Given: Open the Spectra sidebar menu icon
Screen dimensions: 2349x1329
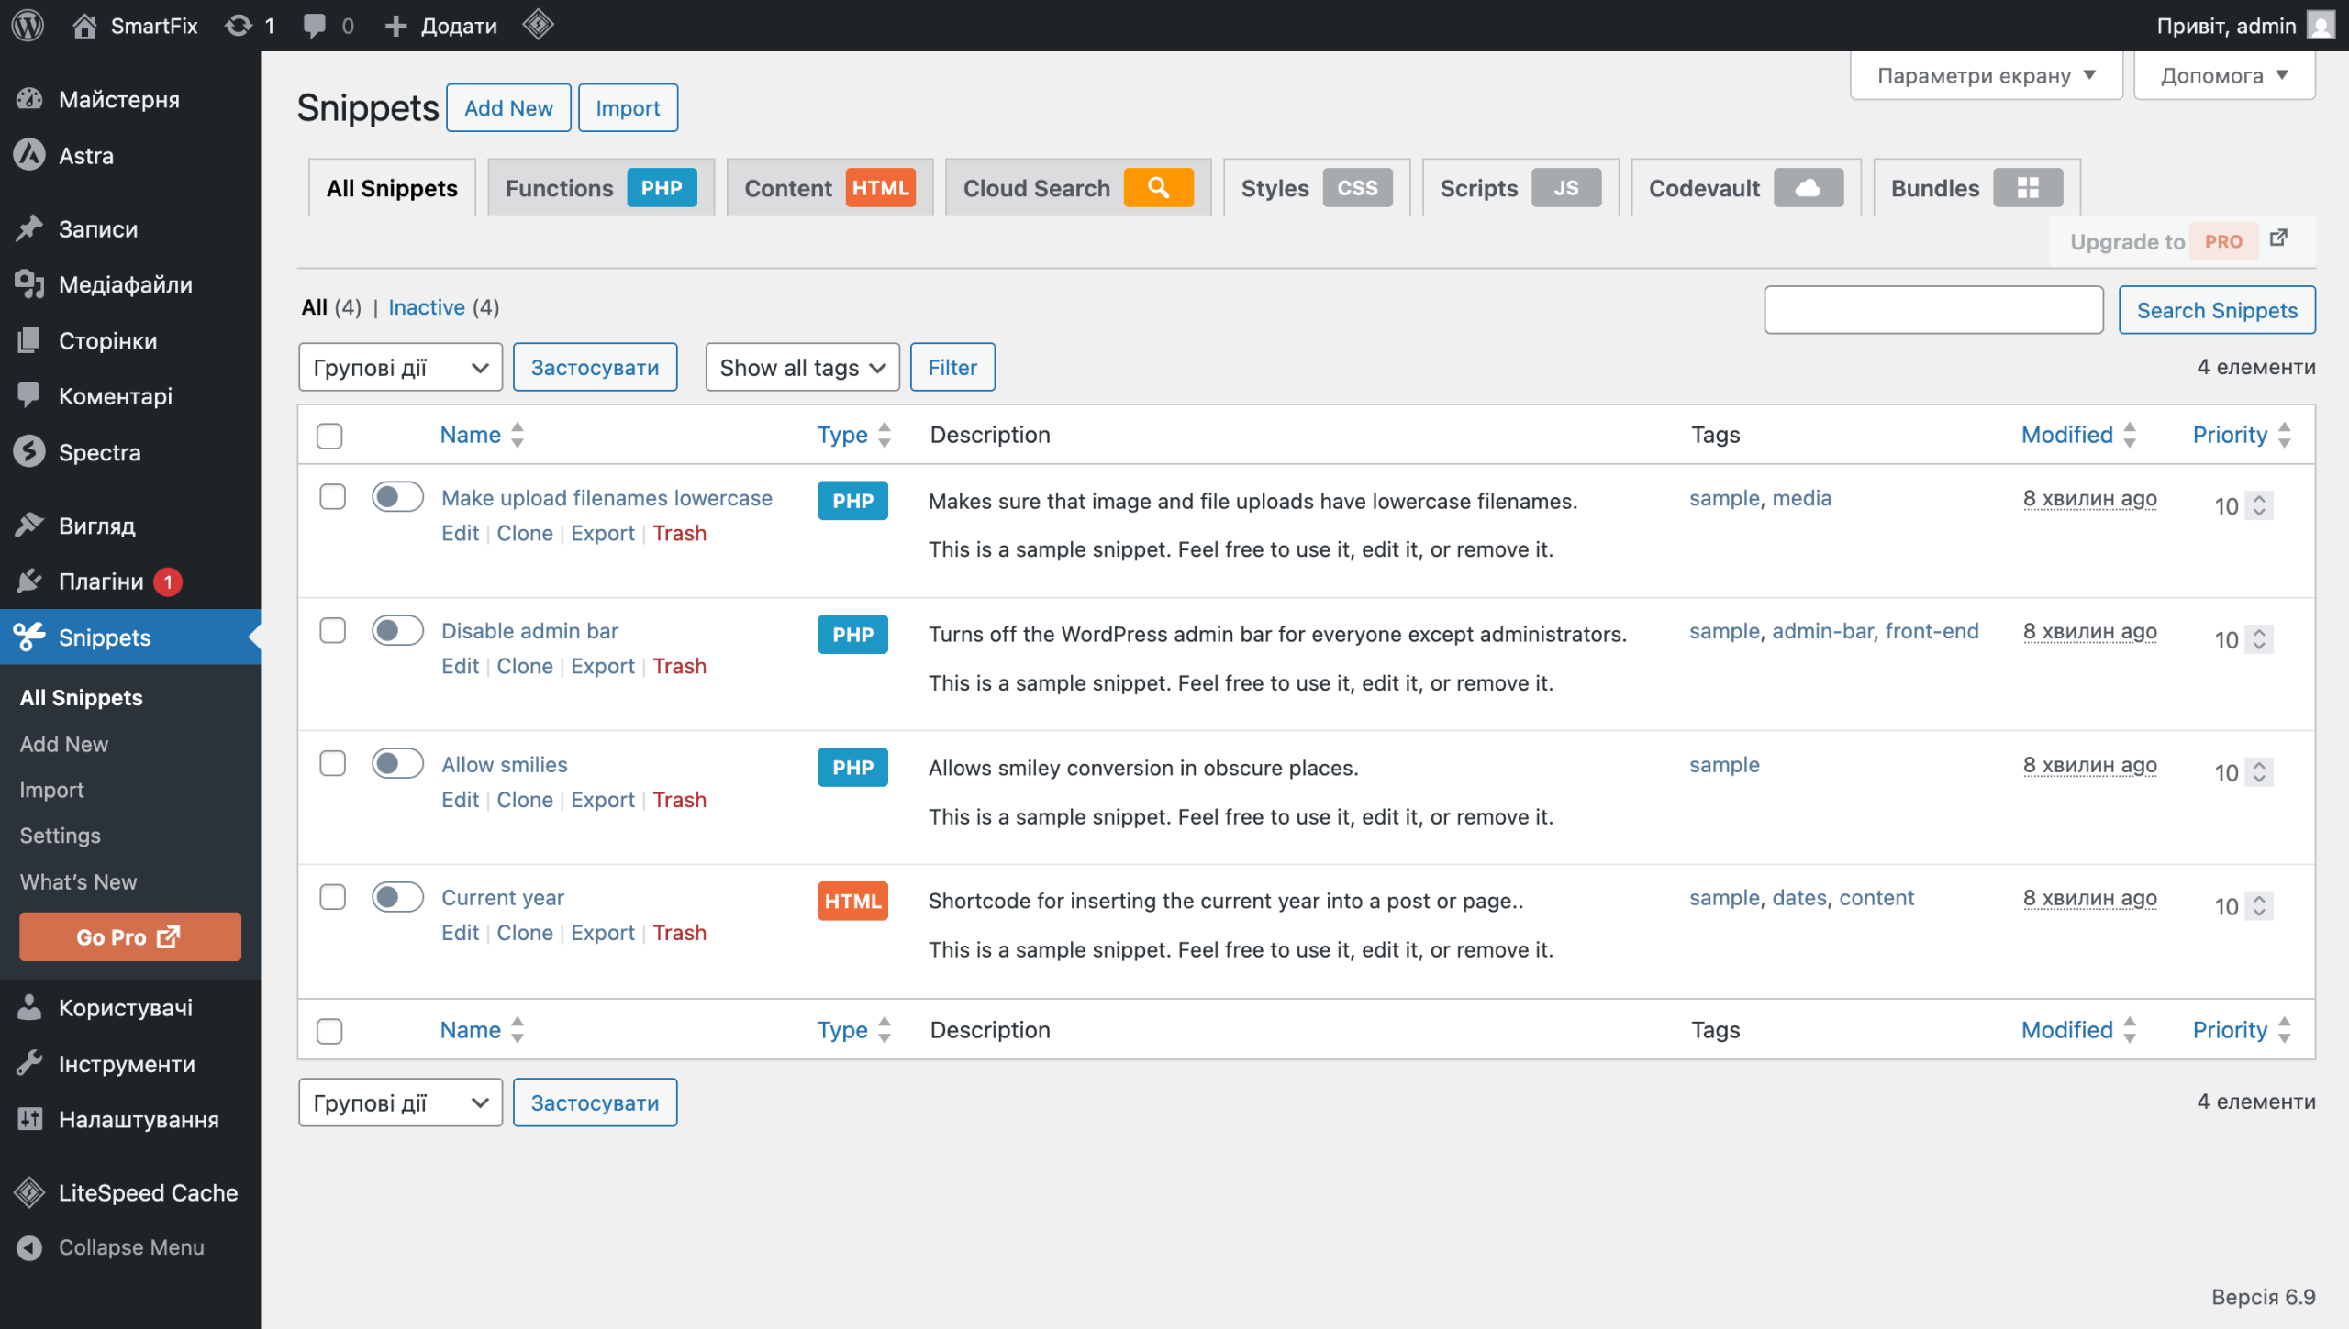Looking at the screenshot, I should click(x=29, y=452).
